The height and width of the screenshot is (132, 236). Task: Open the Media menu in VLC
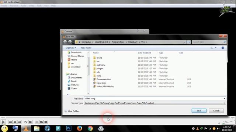[x=4, y=6]
